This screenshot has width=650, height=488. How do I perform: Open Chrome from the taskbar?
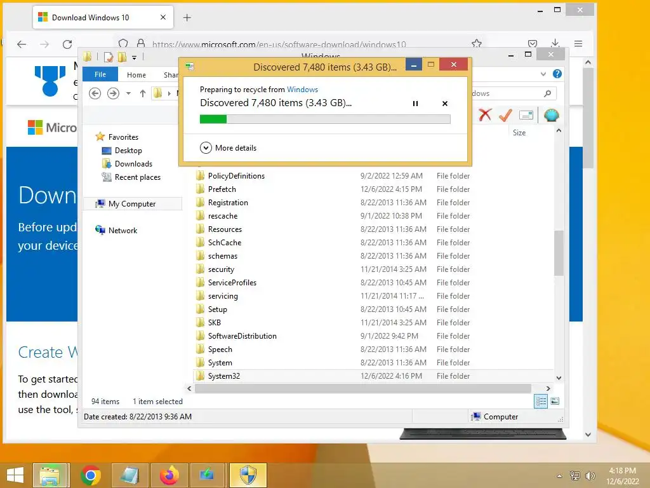click(x=90, y=475)
